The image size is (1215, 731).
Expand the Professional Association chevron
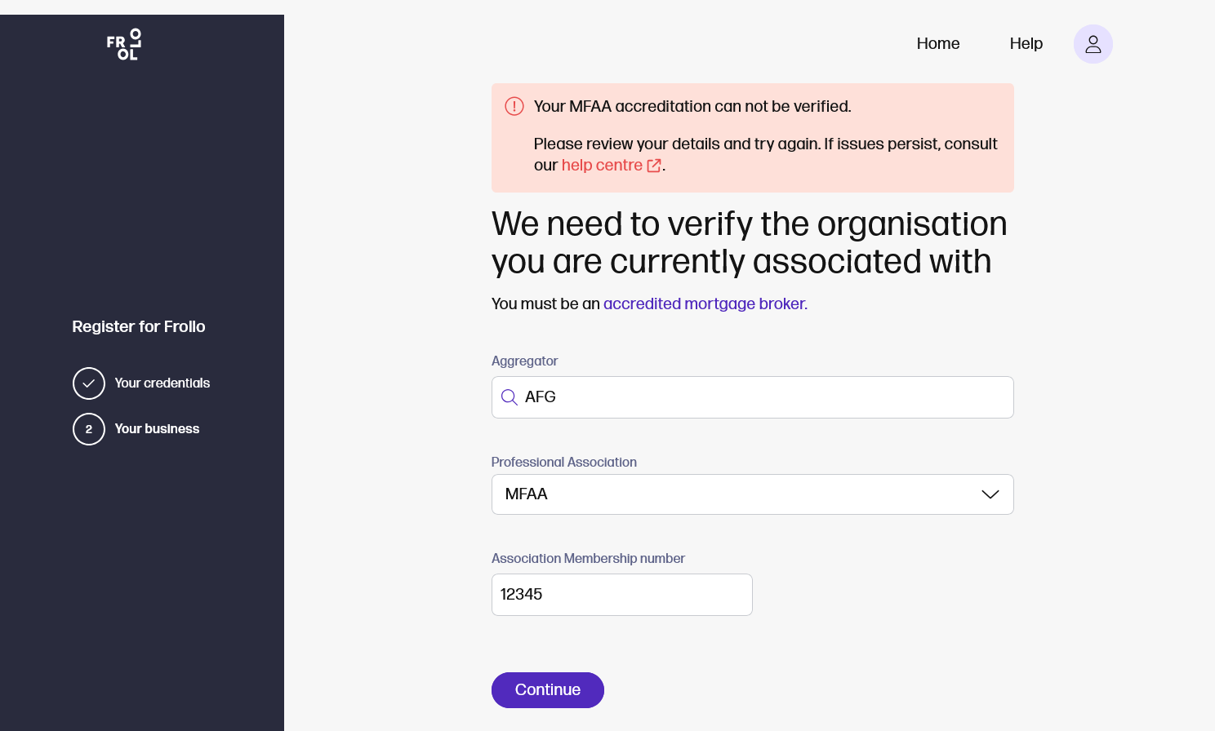point(990,494)
